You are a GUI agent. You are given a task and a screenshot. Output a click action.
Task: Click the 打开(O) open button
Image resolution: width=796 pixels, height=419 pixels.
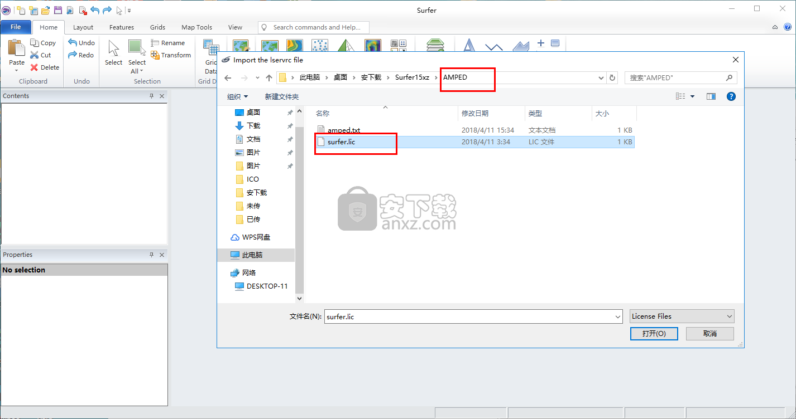click(x=654, y=333)
